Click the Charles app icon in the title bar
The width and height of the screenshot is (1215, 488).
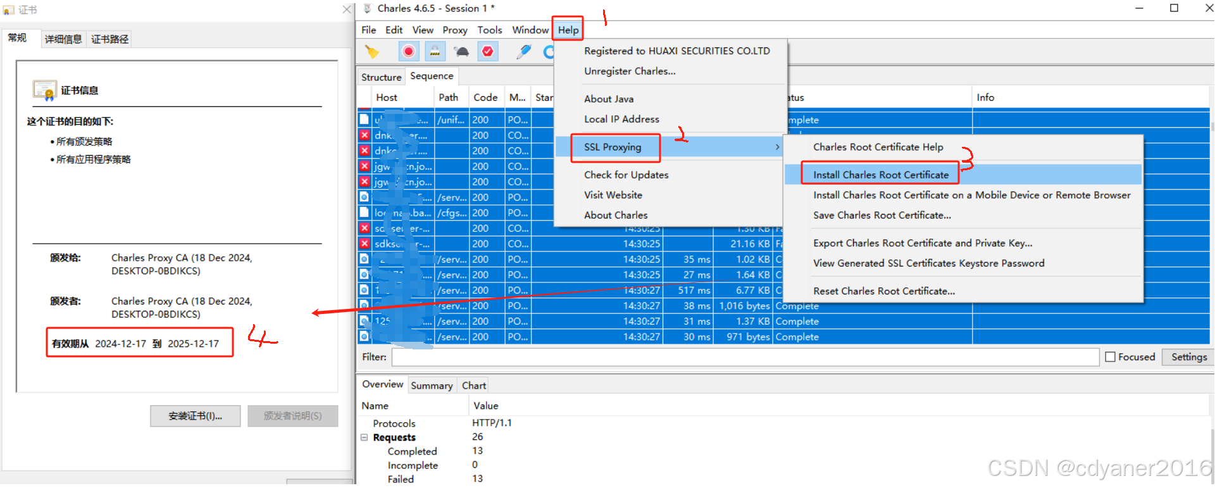click(367, 8)
